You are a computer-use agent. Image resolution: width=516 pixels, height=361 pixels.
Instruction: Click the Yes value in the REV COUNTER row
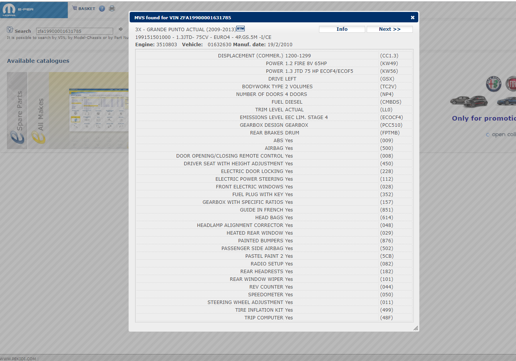[x=289, y=287]
